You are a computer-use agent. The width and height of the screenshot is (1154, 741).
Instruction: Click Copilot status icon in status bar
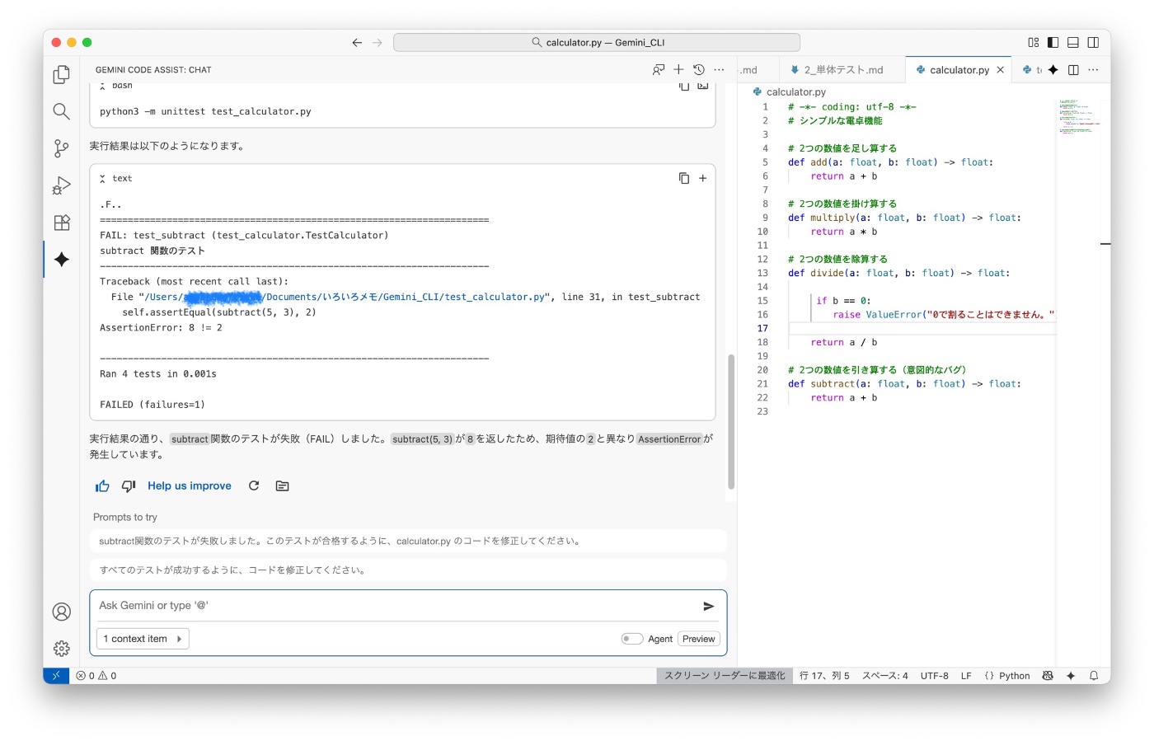[1048, 676]
